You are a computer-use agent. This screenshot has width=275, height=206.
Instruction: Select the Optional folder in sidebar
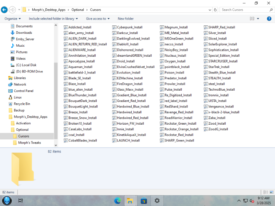tap(22, 130)
